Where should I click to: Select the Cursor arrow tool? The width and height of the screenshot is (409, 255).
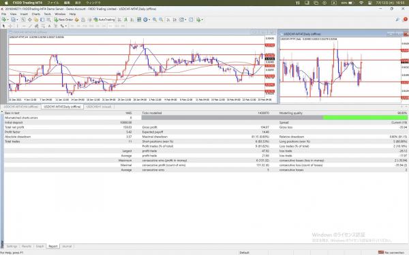pyautogui.click(x=3, y=26)
